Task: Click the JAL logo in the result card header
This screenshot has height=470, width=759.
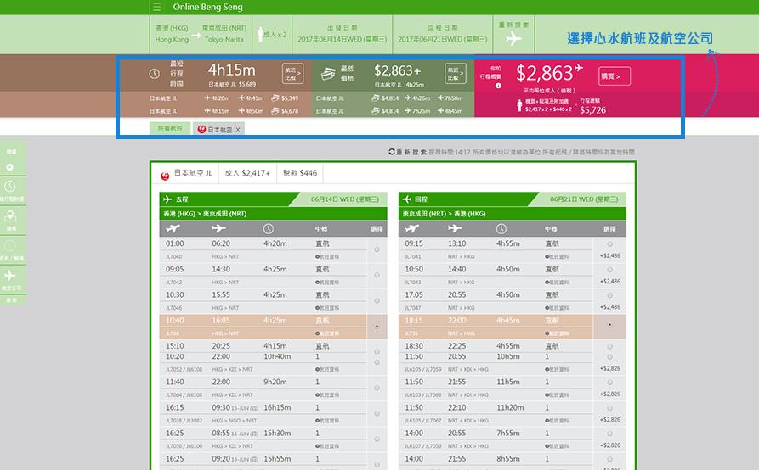Action: tap(165, 176)
